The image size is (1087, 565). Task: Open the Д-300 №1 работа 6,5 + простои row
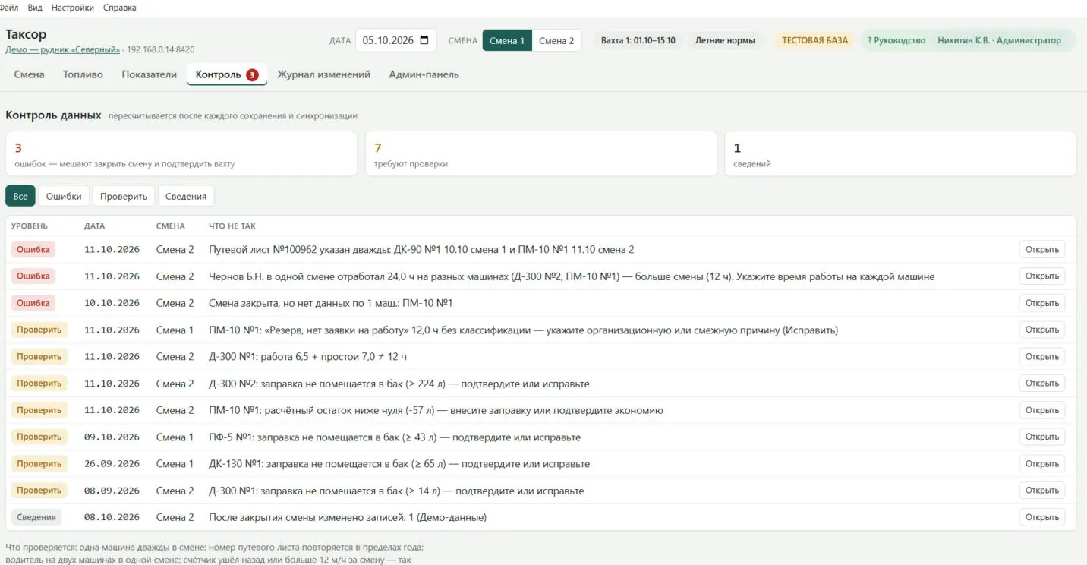[1042, 357]
